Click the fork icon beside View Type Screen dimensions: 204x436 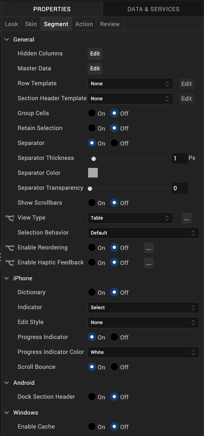coord(10,218)
